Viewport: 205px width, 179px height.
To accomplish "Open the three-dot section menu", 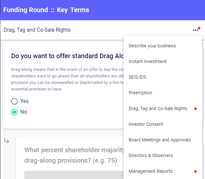I will [196, 30].
